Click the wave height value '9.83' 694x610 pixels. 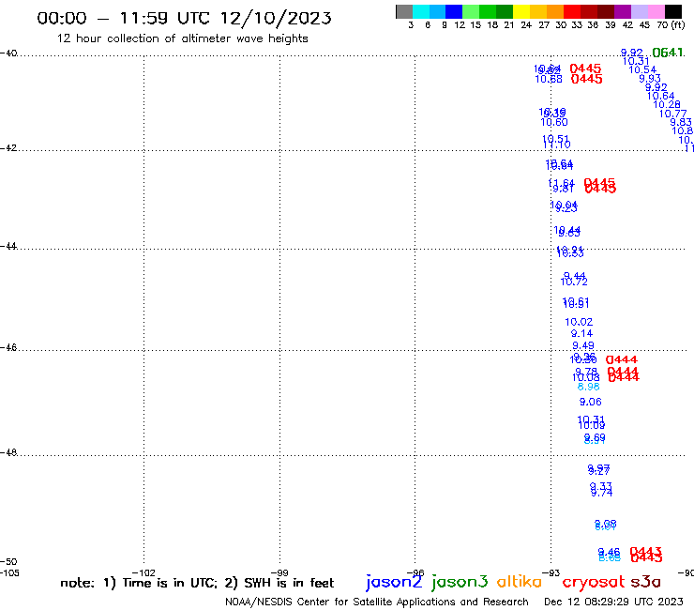point(681,122)
